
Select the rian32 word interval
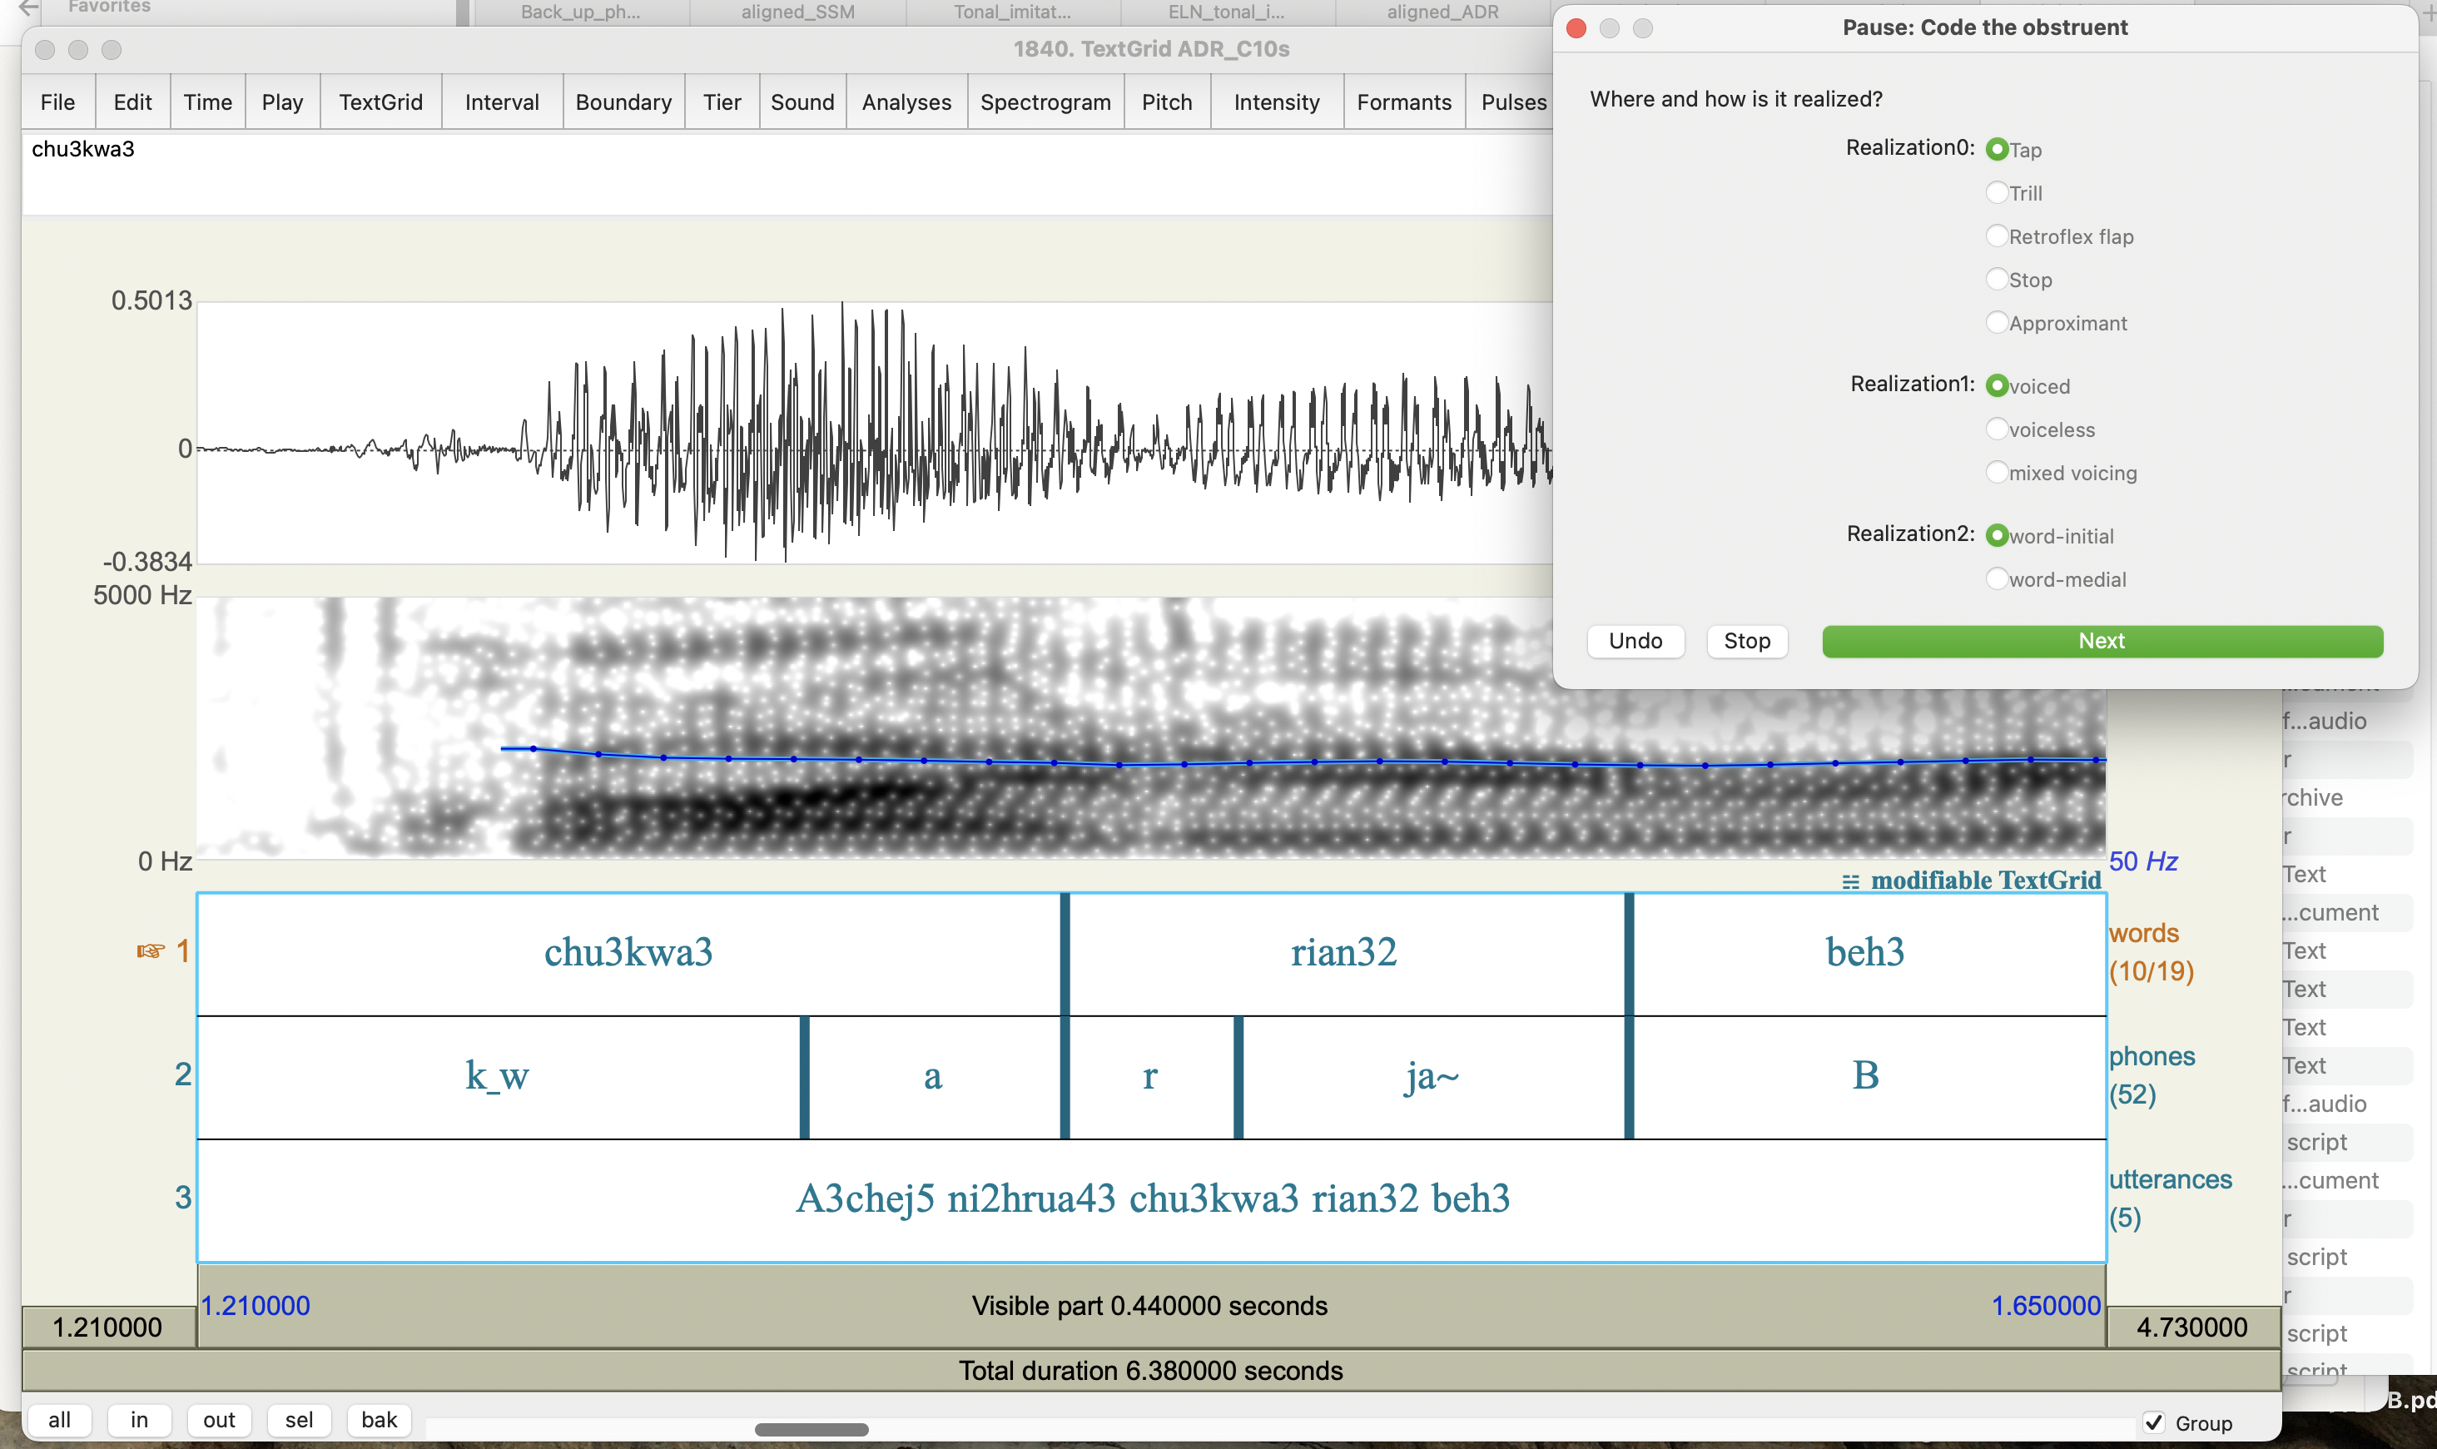(1343, 953)
